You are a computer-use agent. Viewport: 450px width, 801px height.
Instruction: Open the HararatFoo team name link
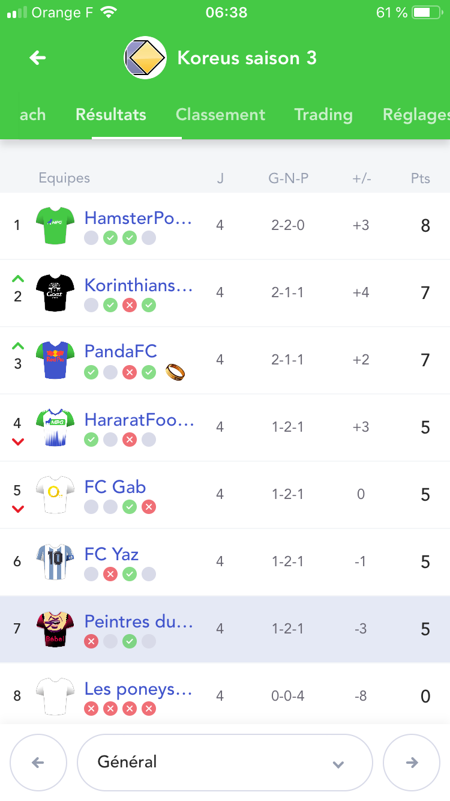pos(139,420)
